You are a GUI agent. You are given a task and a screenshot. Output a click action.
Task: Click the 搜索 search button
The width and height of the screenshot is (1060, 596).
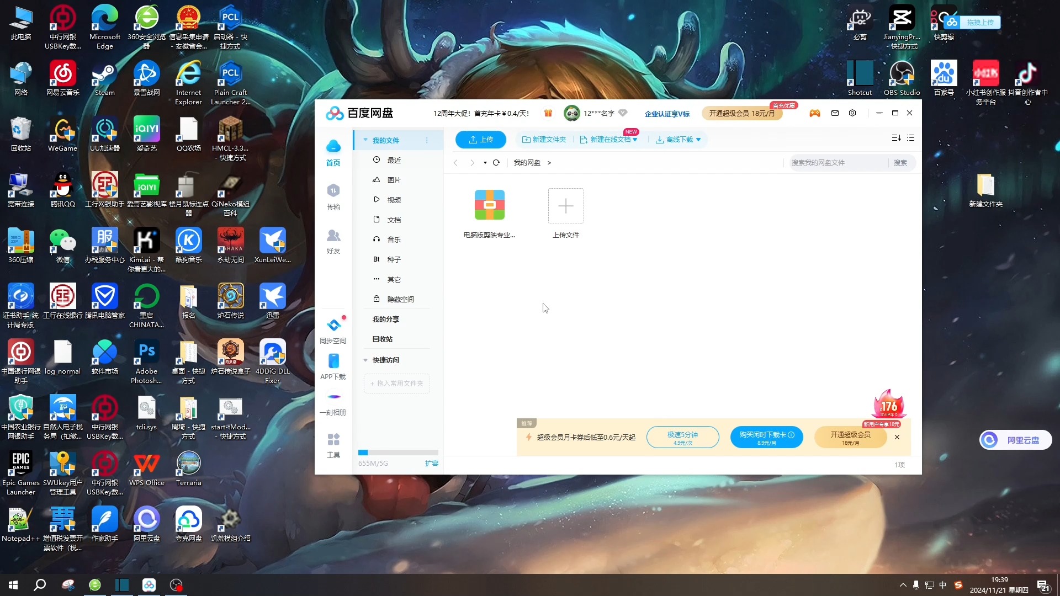pyautogui.click(x=900, y=163)
